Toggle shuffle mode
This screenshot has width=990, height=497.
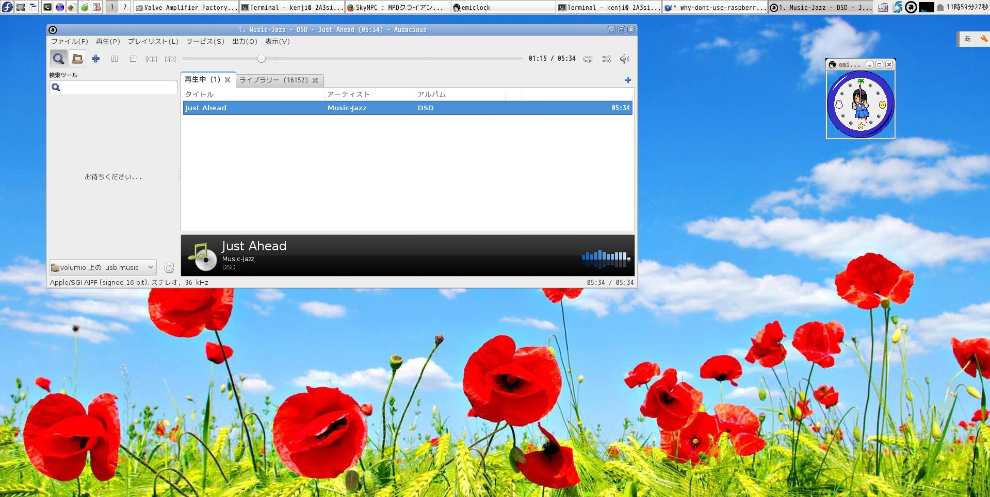(x=607, y=59)
